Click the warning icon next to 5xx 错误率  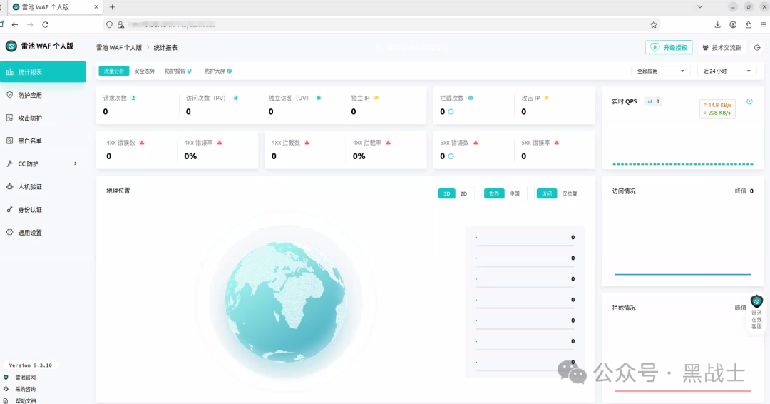pos(557,143)
